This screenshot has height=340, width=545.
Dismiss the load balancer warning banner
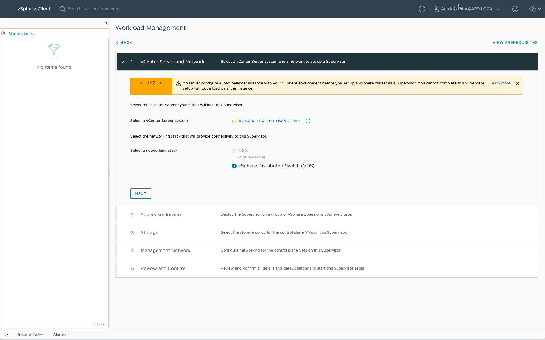[517, 84]
